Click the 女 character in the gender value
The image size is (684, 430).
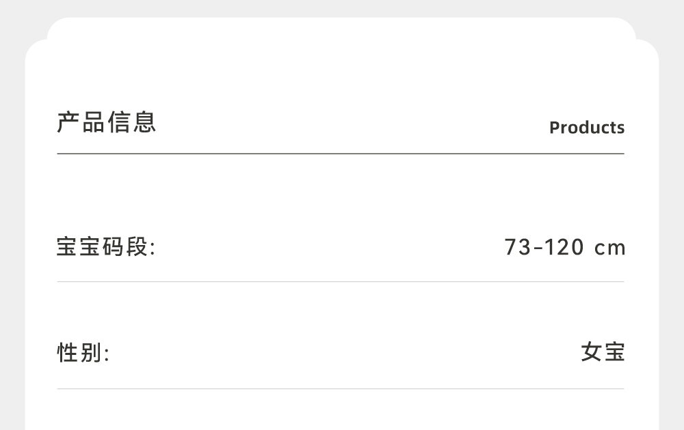[x=591, y=352]
